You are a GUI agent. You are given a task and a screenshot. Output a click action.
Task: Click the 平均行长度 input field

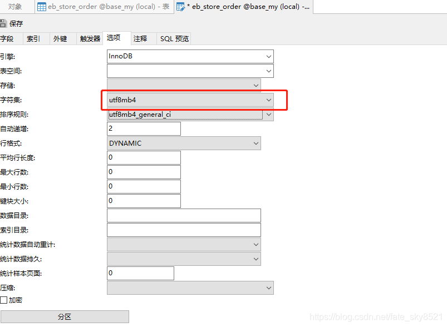(144, 158)
